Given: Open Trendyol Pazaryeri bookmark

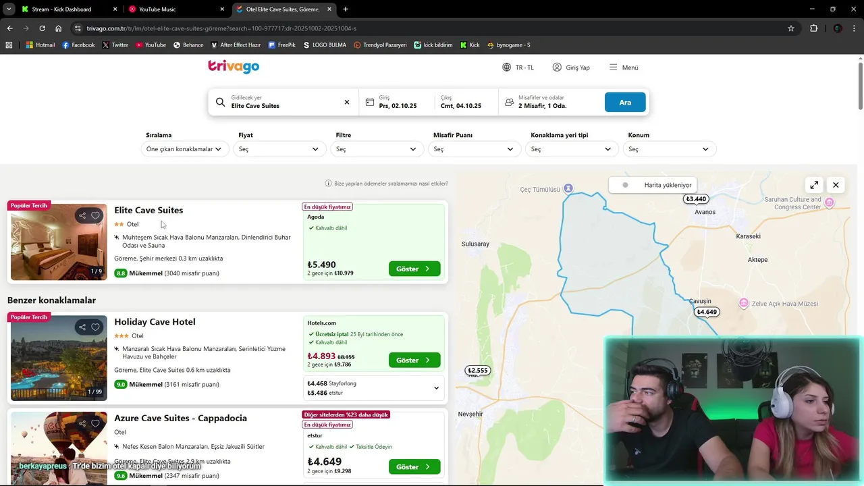Looking at the screenshot, I should click(381, 45).
